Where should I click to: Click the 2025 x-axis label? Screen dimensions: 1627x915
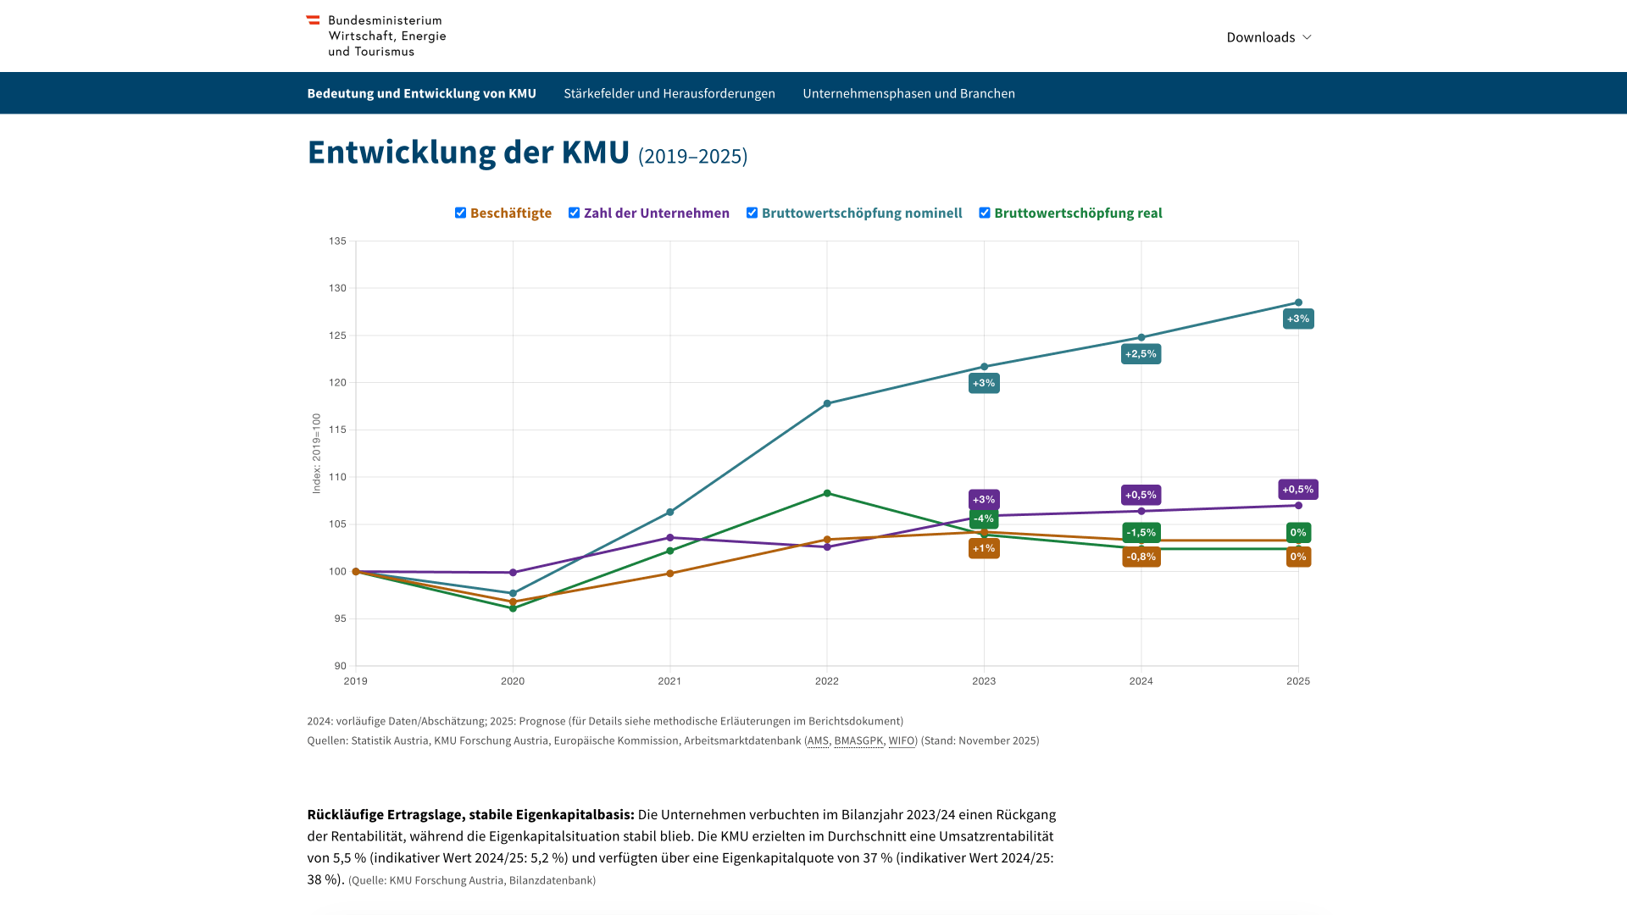pos(1298,681)
